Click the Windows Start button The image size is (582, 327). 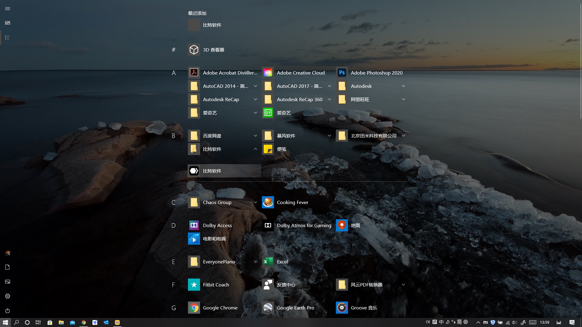coord(5,322)
